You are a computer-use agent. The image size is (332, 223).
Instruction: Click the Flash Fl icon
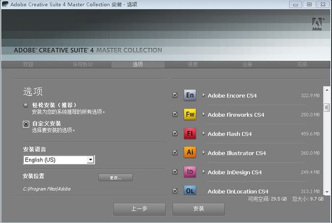190,133
